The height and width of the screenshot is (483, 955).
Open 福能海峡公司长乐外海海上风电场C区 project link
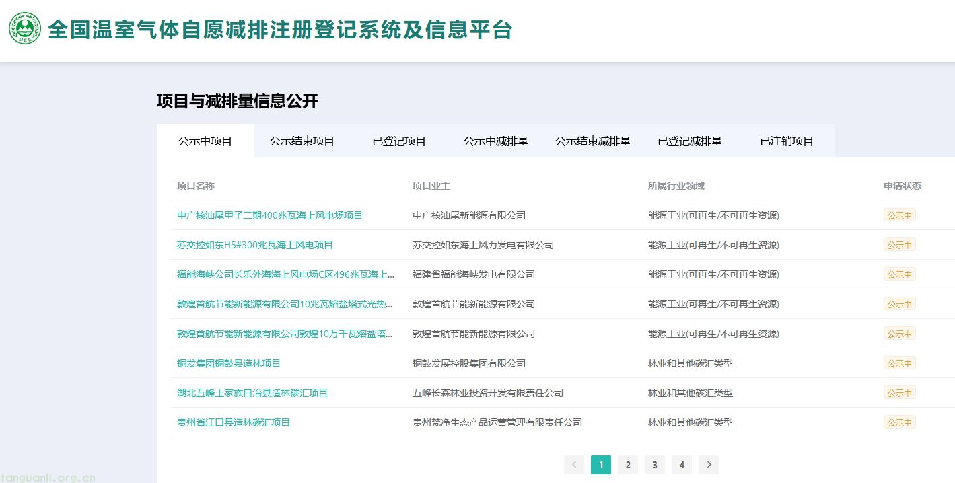point(286,274)
